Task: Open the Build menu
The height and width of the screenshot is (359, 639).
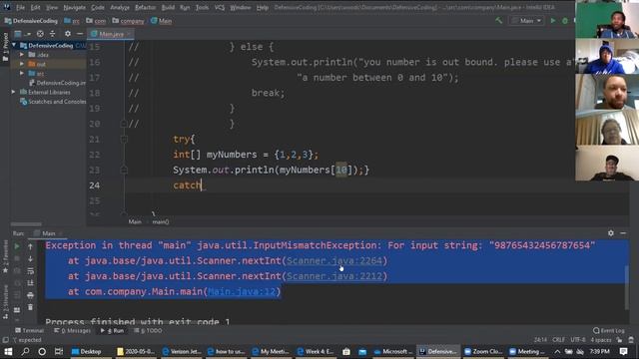Action: pyautogui.click(x=168, y=7)
